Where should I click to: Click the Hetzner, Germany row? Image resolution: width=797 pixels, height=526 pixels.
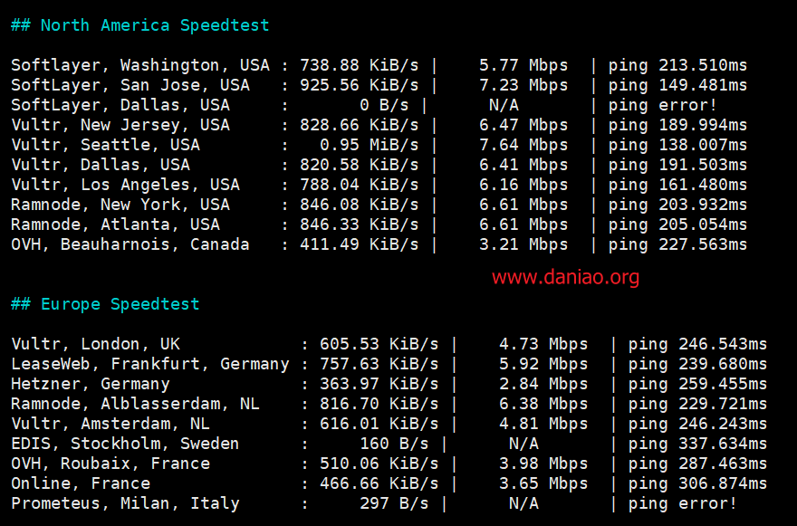(389, 383)
